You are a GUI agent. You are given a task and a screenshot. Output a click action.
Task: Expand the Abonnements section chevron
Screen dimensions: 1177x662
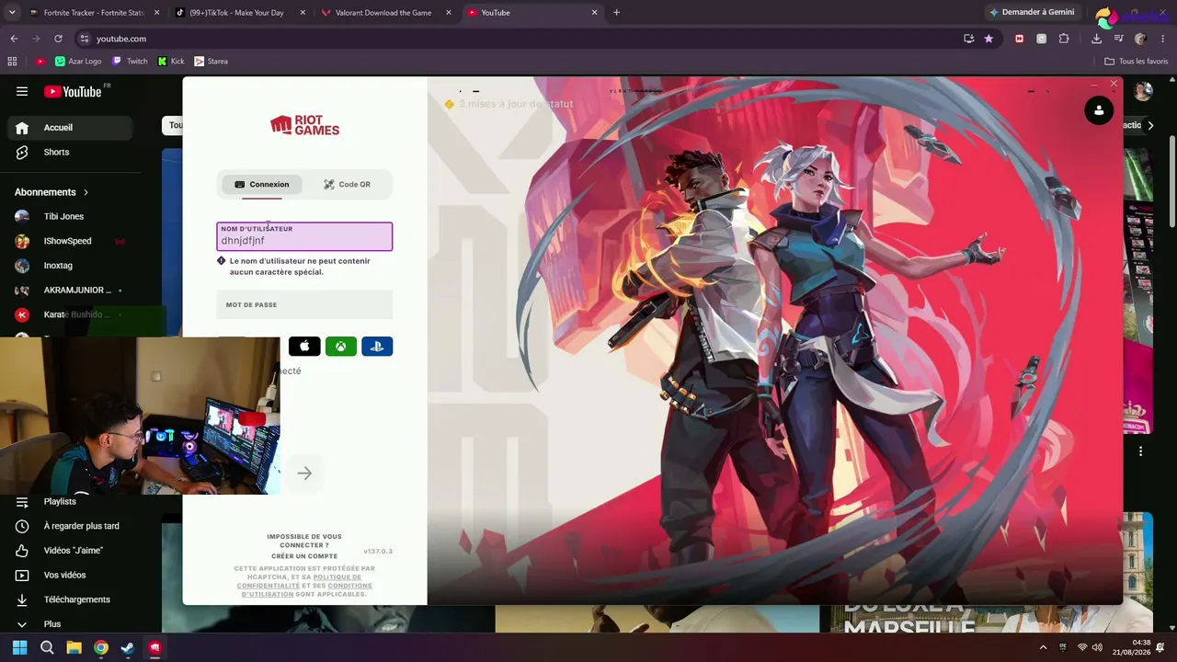point(86,192)
